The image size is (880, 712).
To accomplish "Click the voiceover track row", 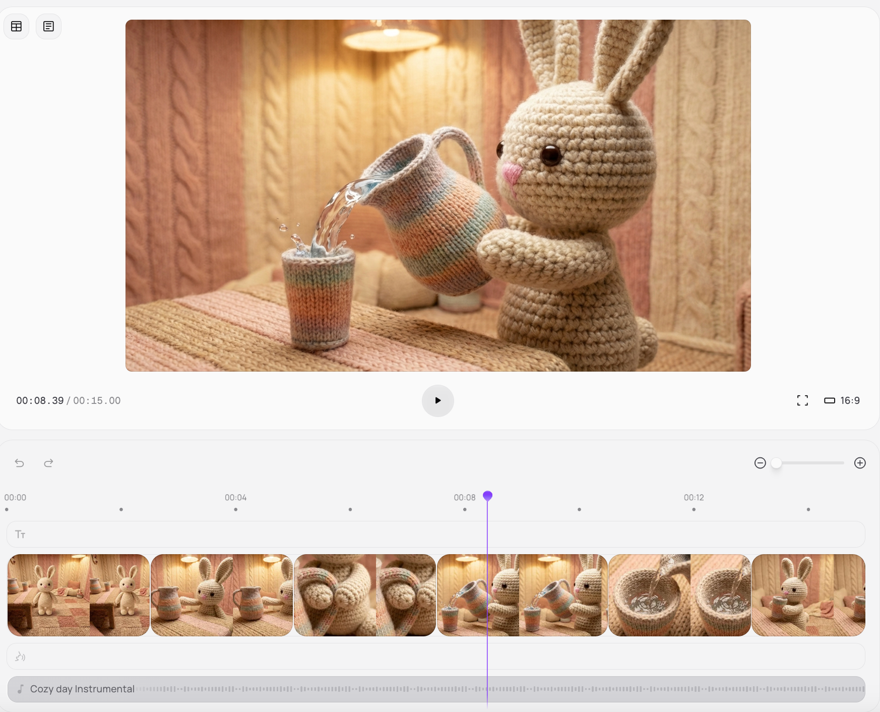I will coord(435,656).
